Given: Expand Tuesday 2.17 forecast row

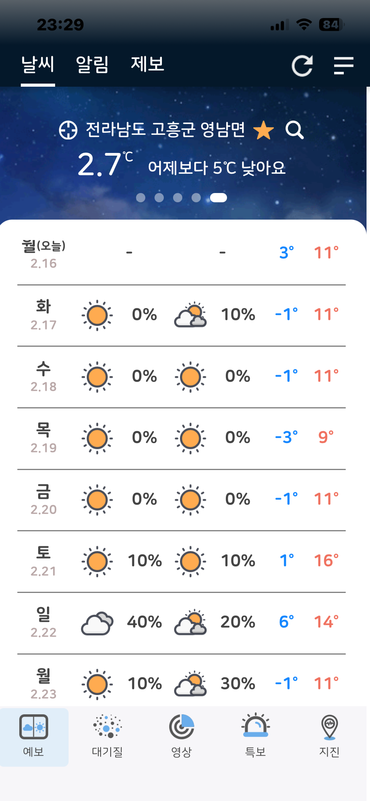Looking at the screenshot, I should point(182,315).
